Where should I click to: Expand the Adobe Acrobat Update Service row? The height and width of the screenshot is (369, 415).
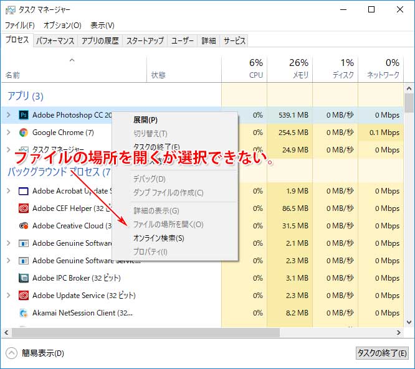tap(9, 191)
